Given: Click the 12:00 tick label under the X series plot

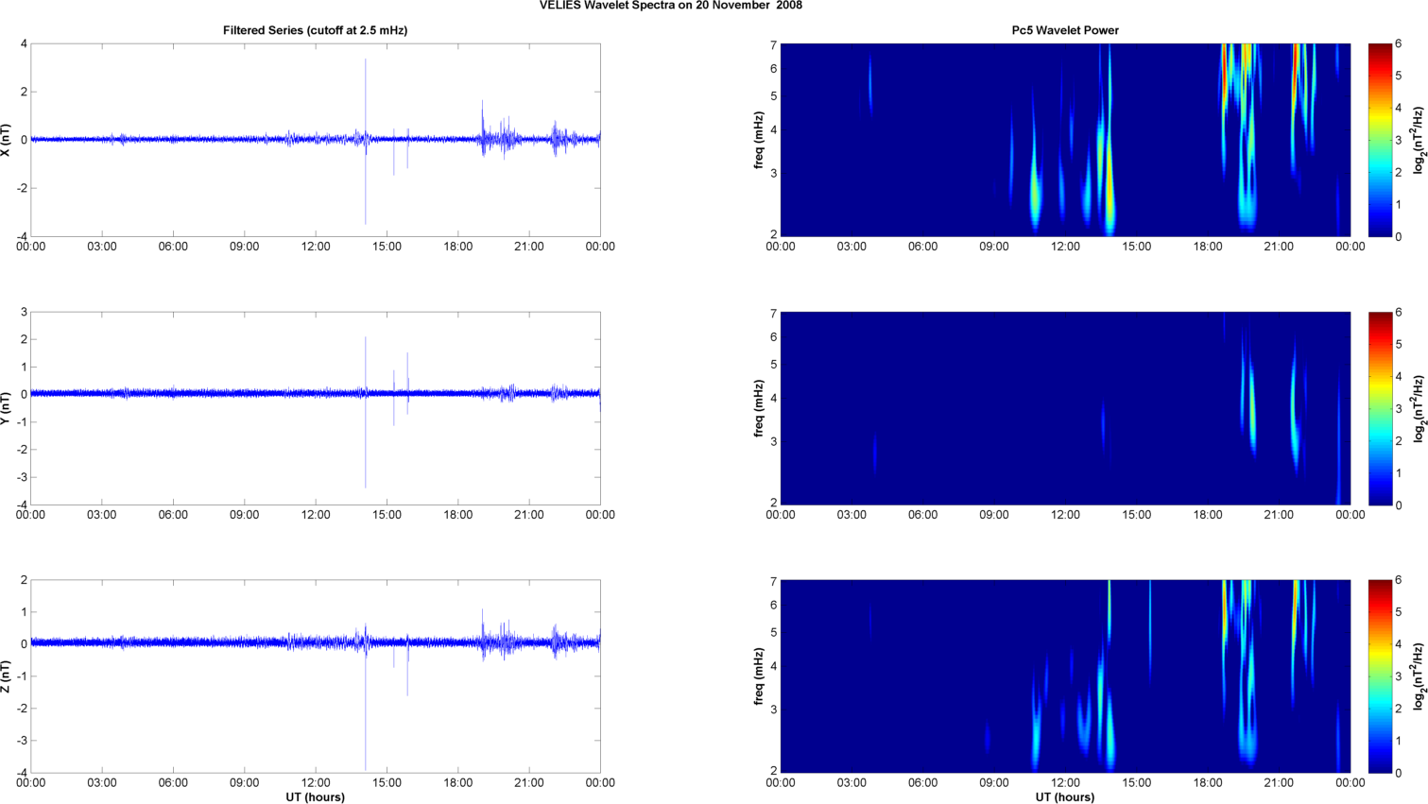Looking at the screenshot, I should [x=316, y=247].
